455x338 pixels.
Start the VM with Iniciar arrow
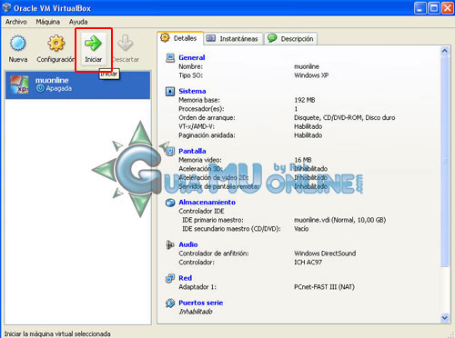point(93,43)
